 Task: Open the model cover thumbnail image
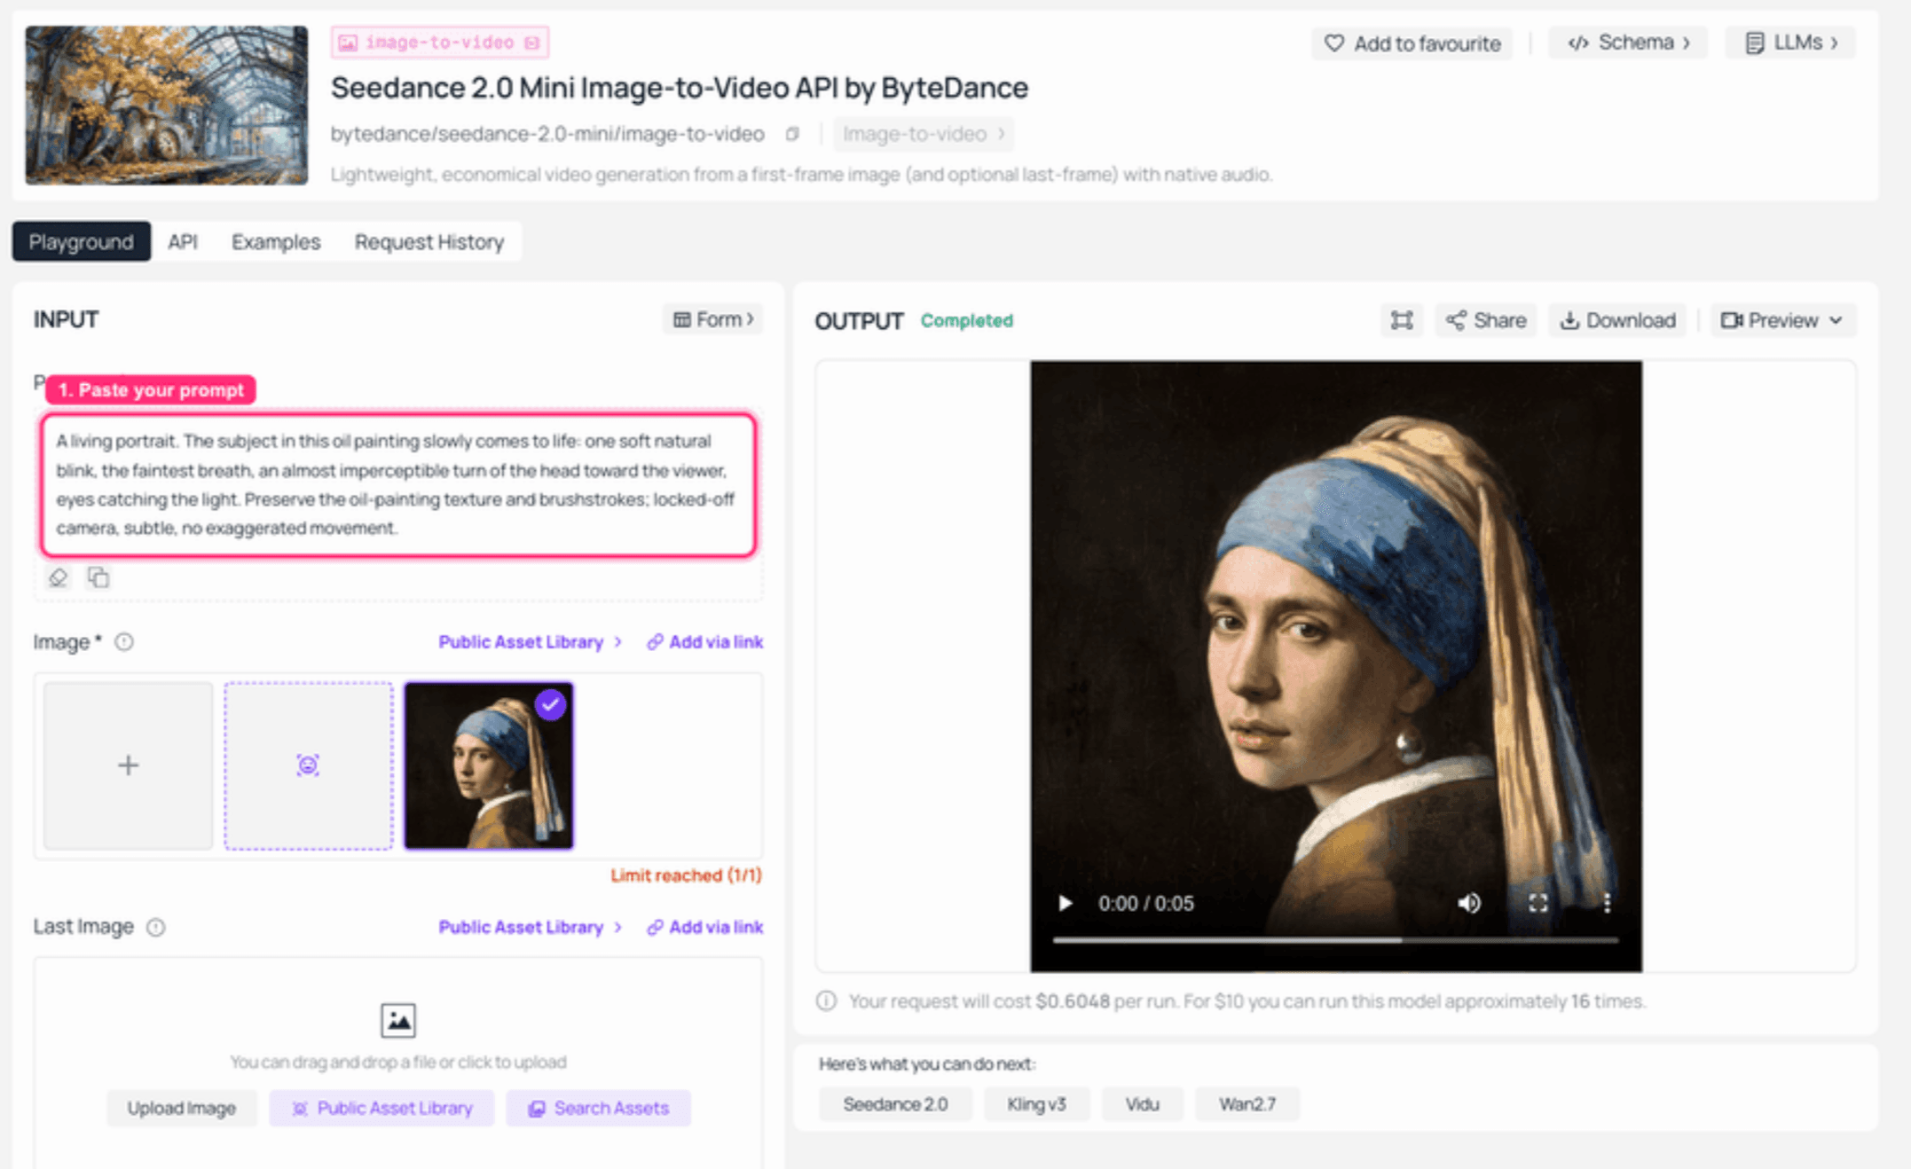(x=167, y=105)
